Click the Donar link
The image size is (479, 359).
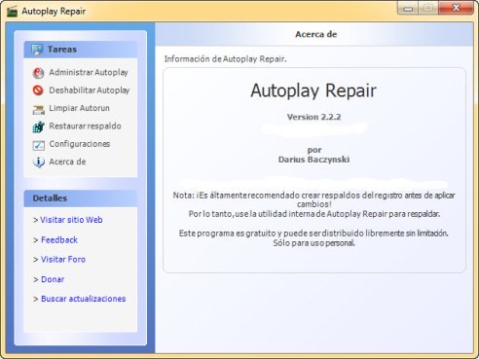[x=53, y=279]
